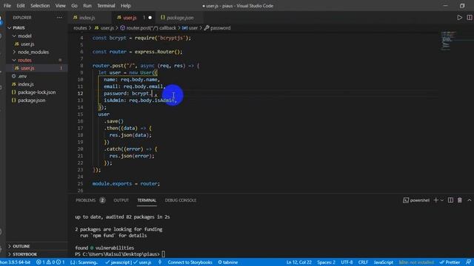Click the tabnine status bar item
The image size is (474, 266).
pyautogui.click(x=228, y=262)
